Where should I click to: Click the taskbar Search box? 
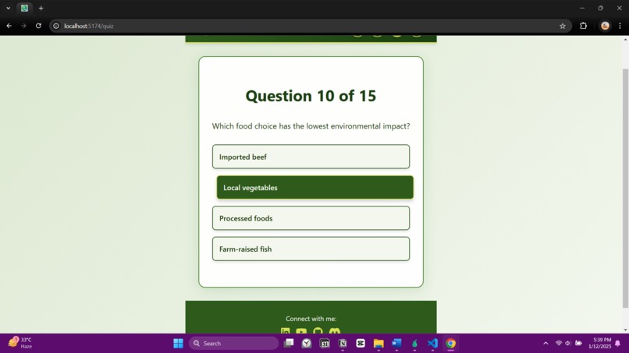[234, 344]
